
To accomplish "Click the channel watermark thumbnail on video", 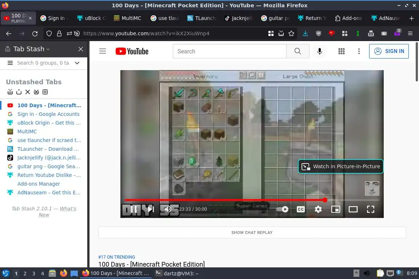I will tap(372, 188).
